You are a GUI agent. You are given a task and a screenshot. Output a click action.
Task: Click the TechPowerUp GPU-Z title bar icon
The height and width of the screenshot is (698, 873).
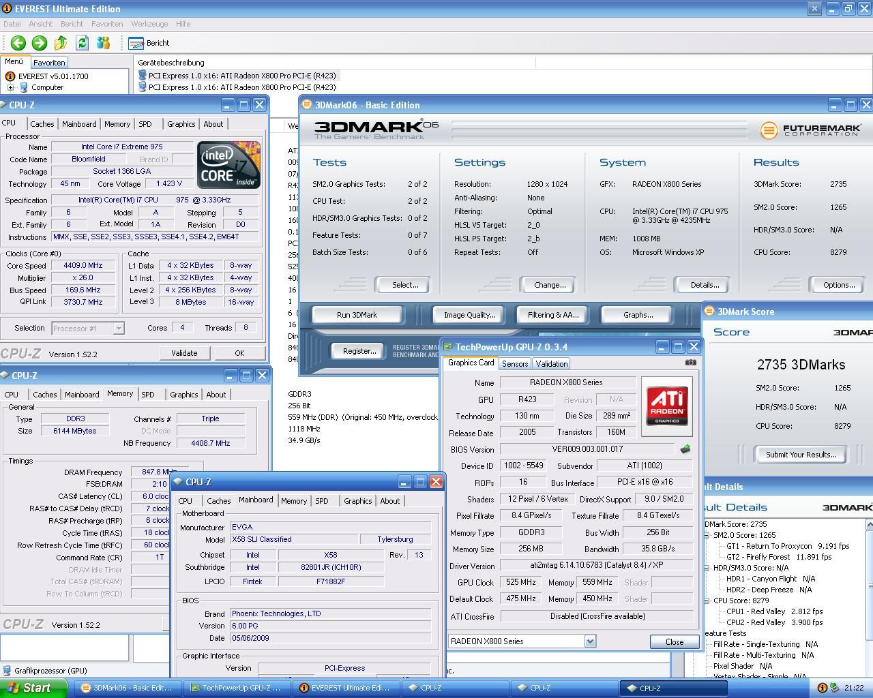pos(447,347)
